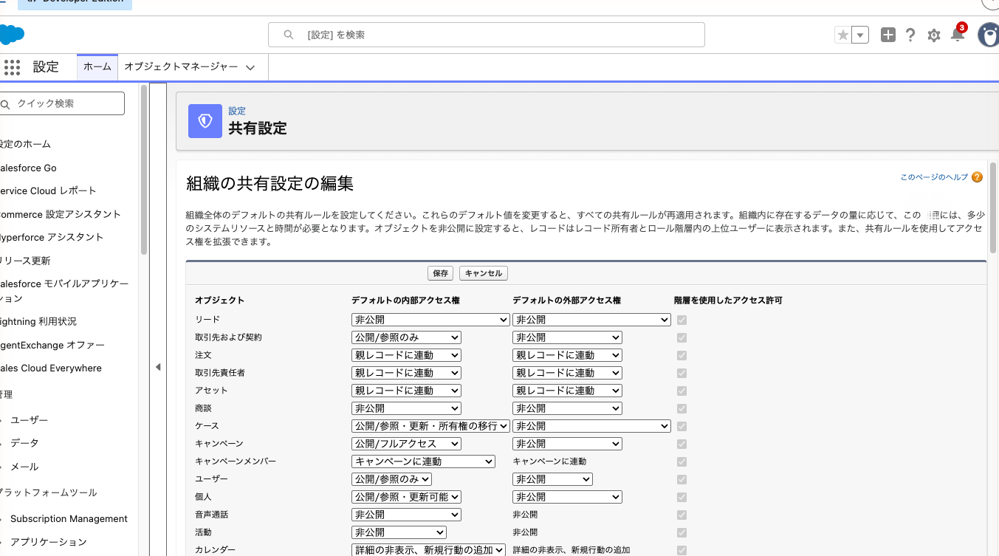Click the クイック検索 sidebar field
Viewport: 999px width, 556px height.
point(62,103)
